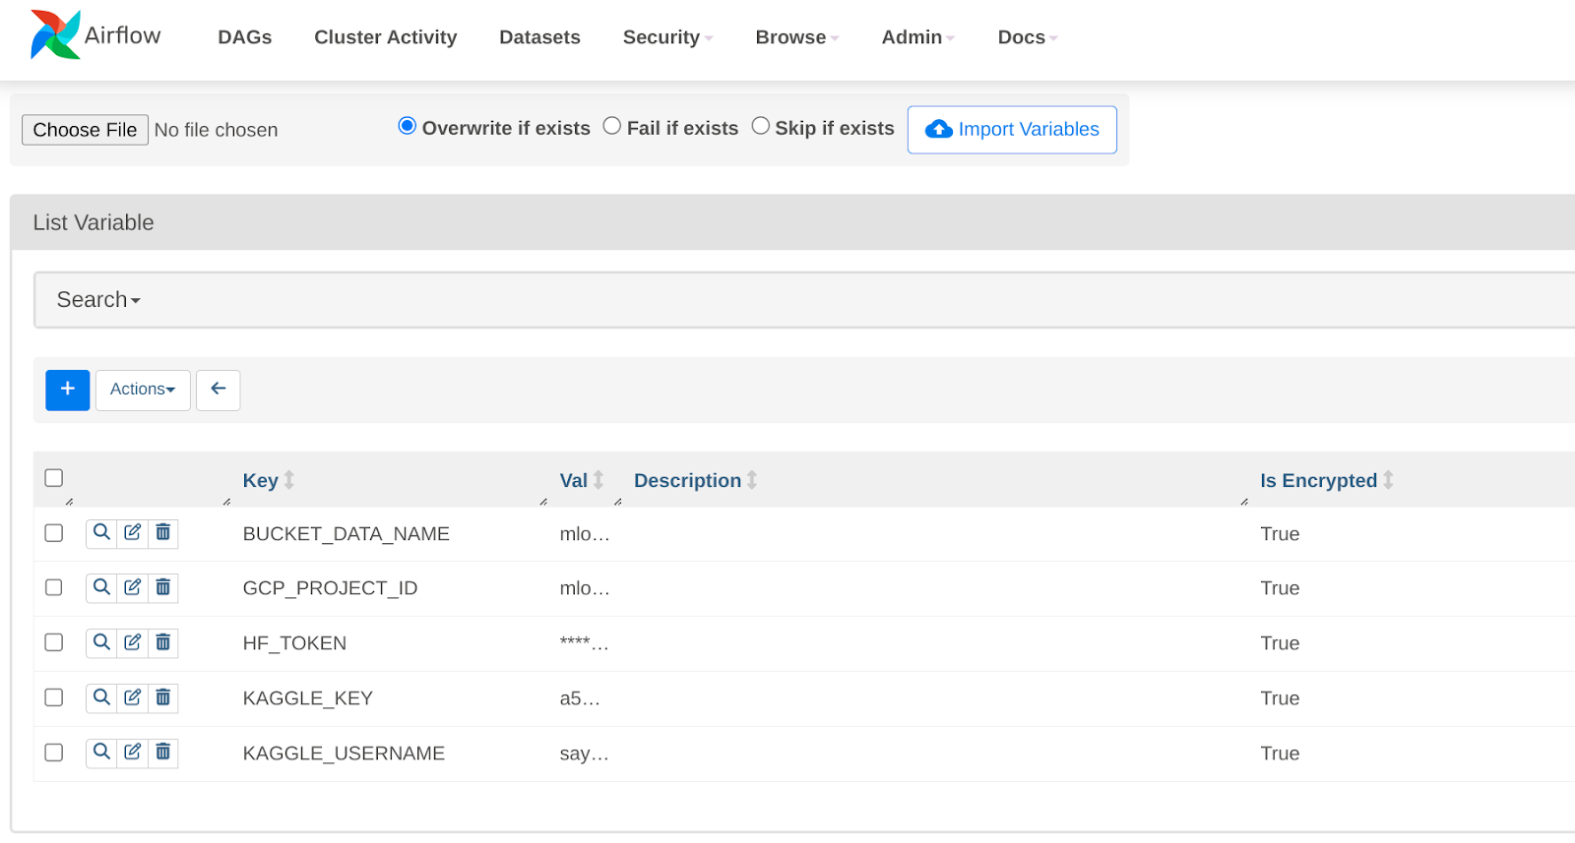Viewport: 1575px width, 843px height.
Task: Delete the HF_TOKEN variable using trash icon
Action: tap(163, 643)
